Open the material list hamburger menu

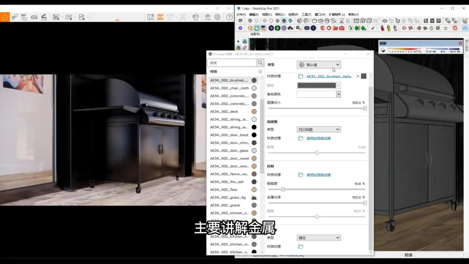(x=260, y=71)
